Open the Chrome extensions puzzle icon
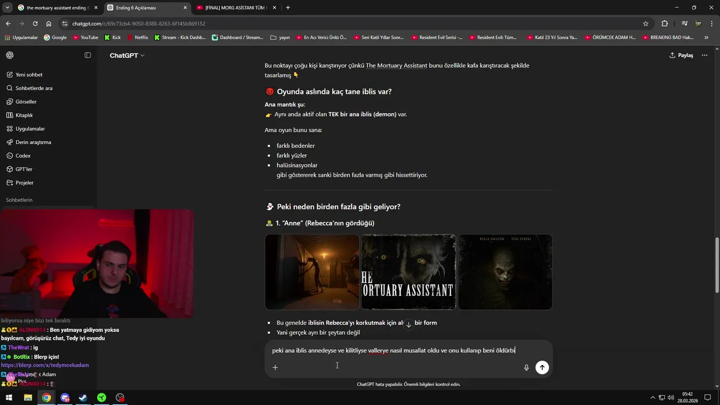720x405 pixels. (x=665, y=24)
